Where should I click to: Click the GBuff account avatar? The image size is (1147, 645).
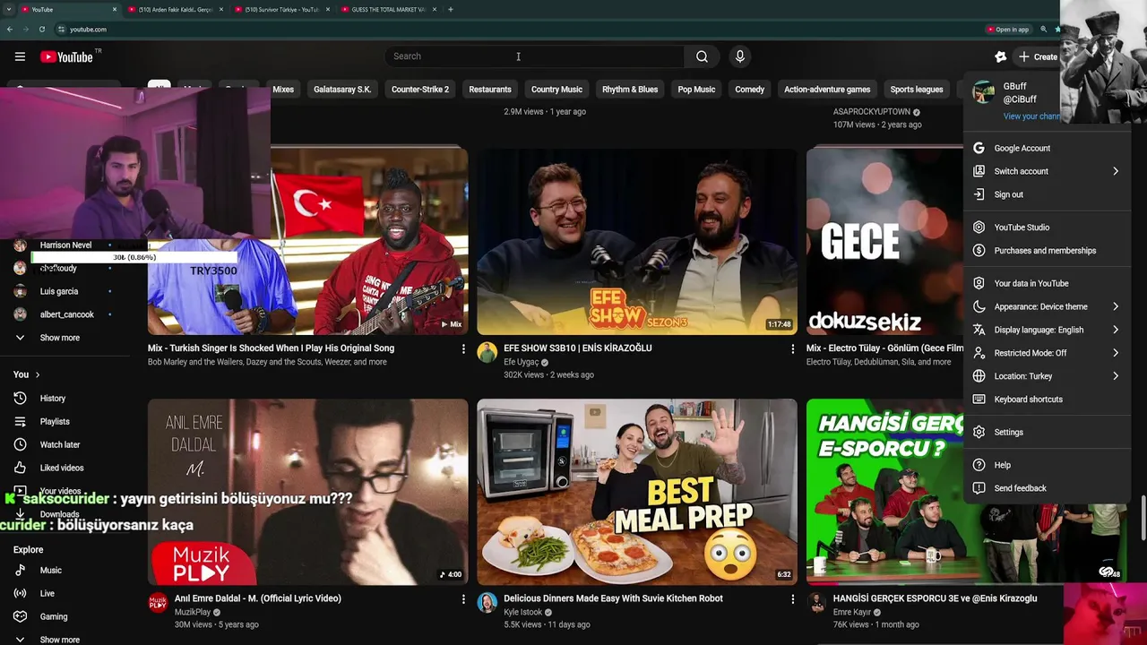pyautogui.click(x=983, y=92)
